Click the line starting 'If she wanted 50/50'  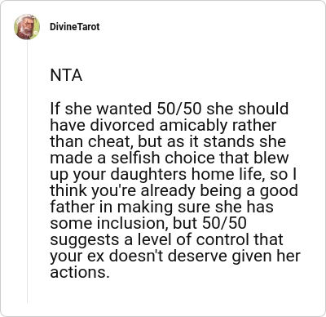pyautogui.click(x=170, y=109)
